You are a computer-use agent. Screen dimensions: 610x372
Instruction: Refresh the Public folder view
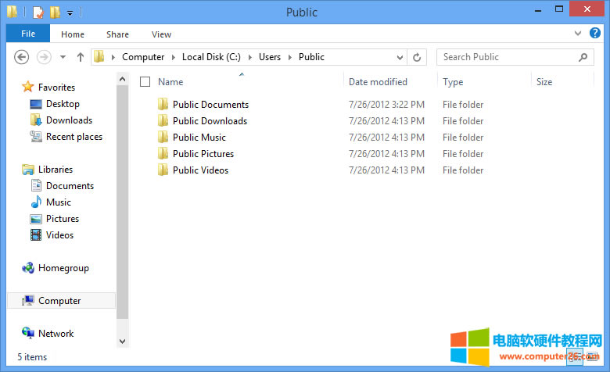pos(417,57)
